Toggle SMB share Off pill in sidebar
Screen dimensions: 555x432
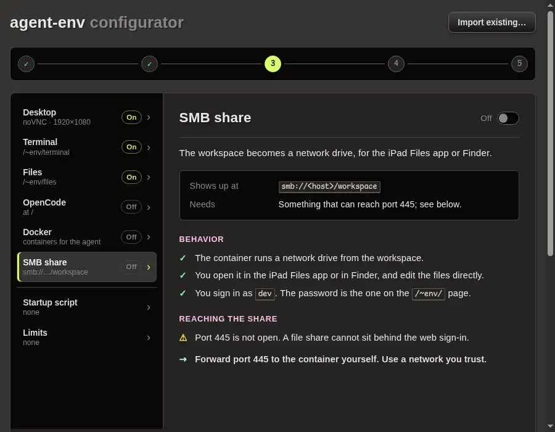(x=131, y=267)
